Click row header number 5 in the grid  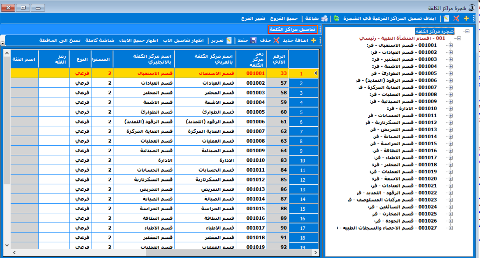[303, 112]
